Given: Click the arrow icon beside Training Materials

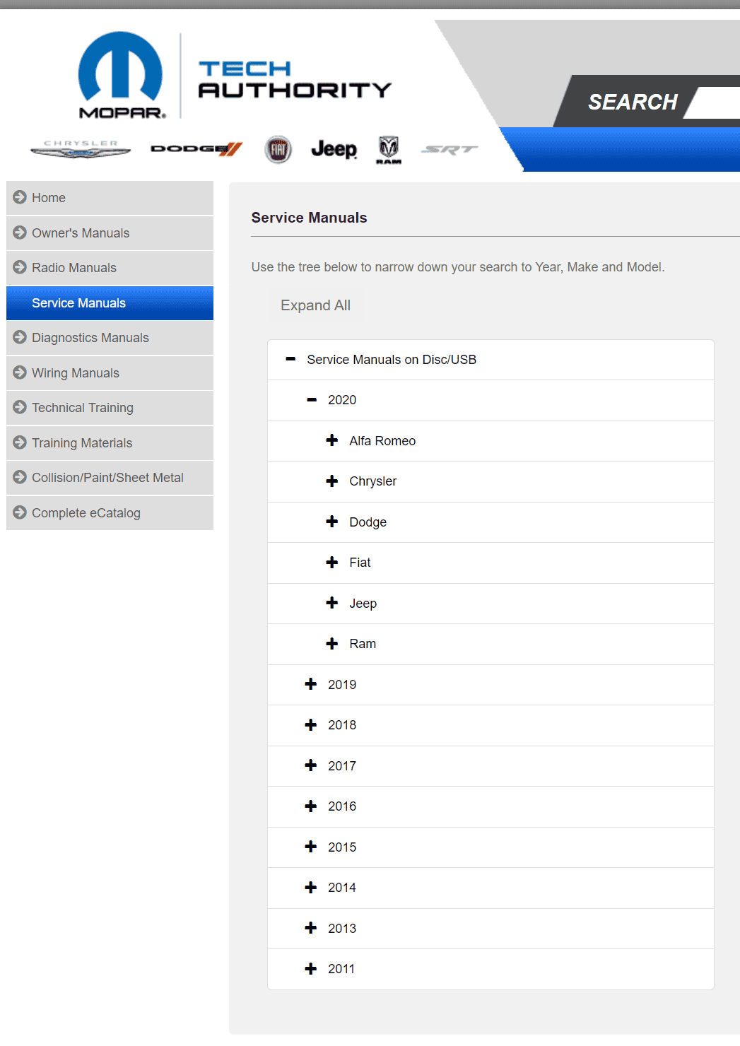Looking at the screenshot, I should pos(20,442).
